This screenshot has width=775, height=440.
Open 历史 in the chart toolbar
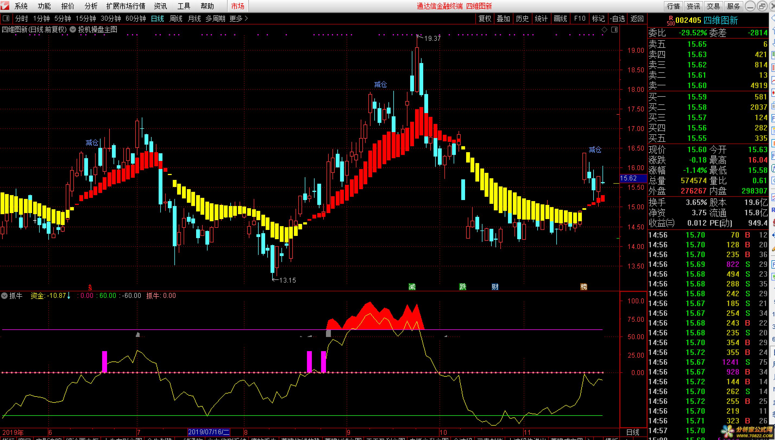[x=522, y=19]
